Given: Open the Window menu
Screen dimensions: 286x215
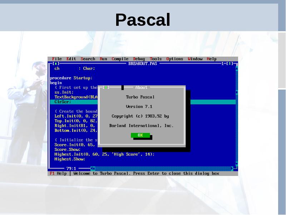Looking at the screenshot, I should [195, 59].
